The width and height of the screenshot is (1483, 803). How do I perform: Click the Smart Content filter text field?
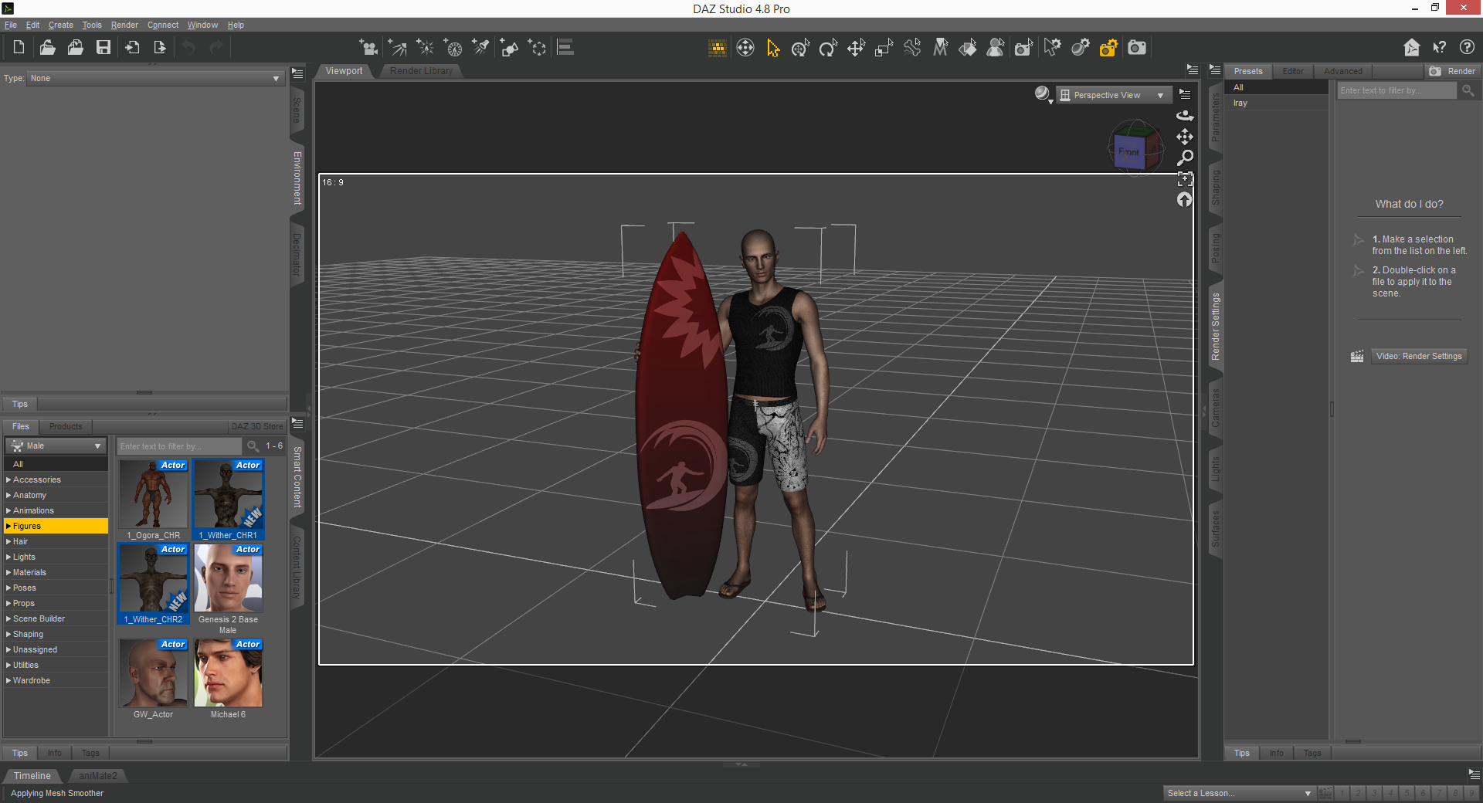click(x=179, y=446)
